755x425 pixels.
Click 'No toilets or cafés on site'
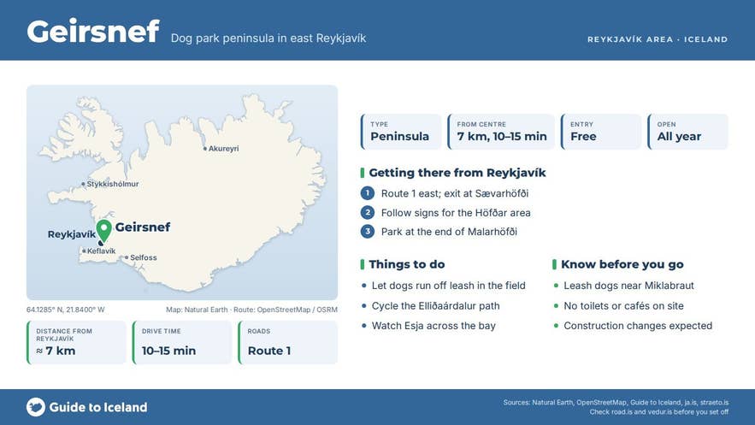pyautogui.click(x=623, y=305)
